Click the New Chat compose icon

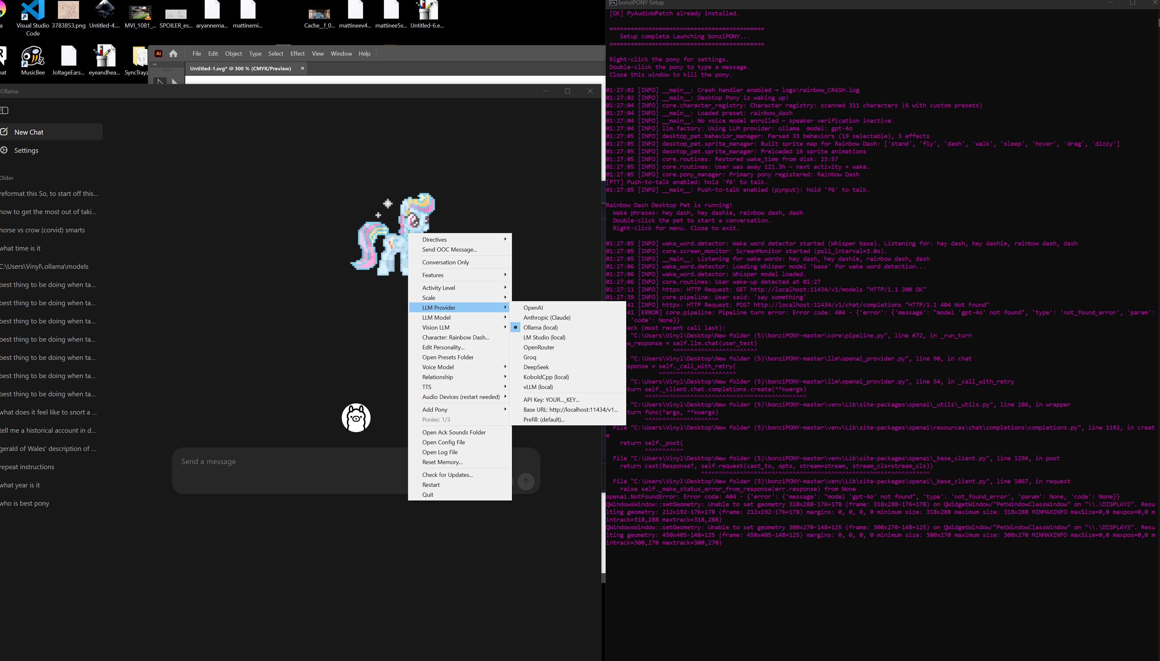[4, 132]
